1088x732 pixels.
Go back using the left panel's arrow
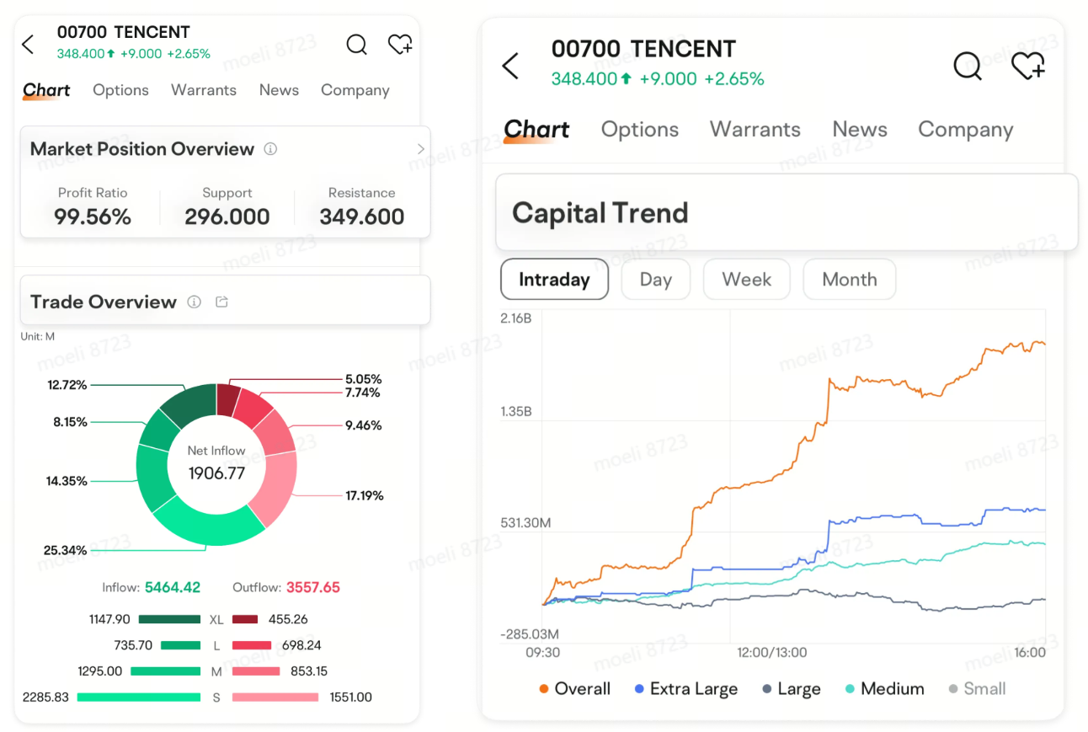28,44
